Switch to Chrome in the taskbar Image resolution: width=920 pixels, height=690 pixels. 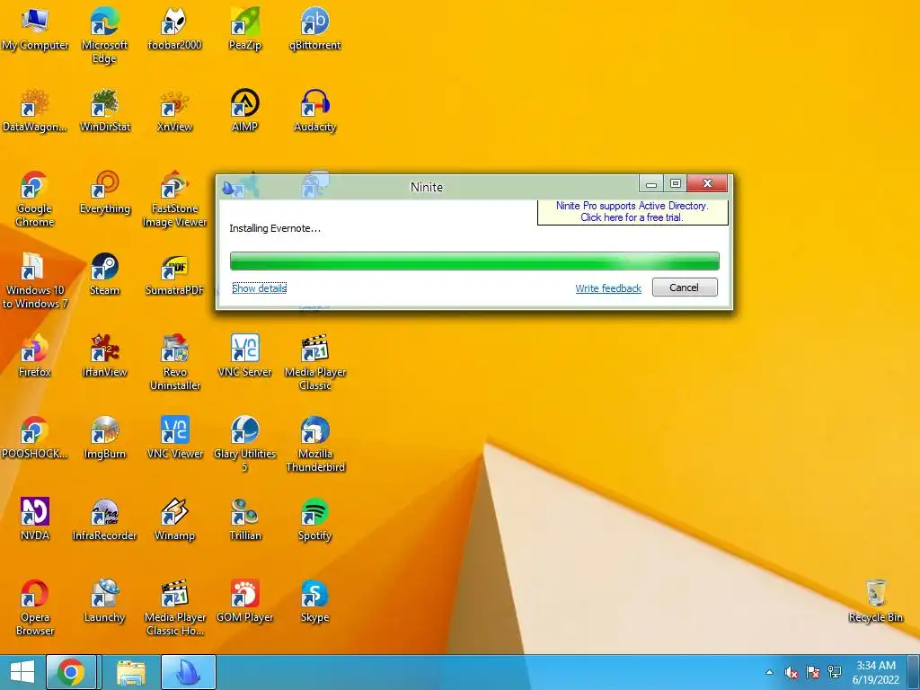pyautogui.click(x=71, y=672)
